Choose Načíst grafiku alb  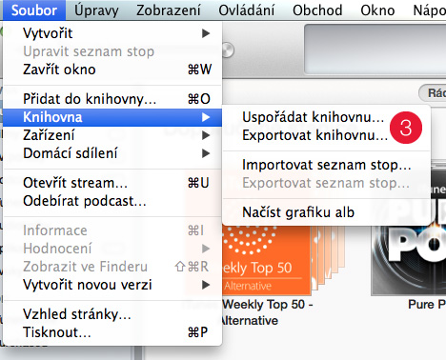point(327,212)
